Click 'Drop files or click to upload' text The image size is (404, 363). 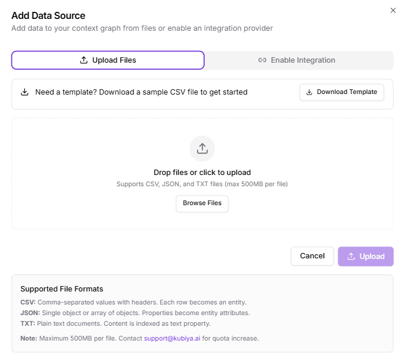point(202,173)
